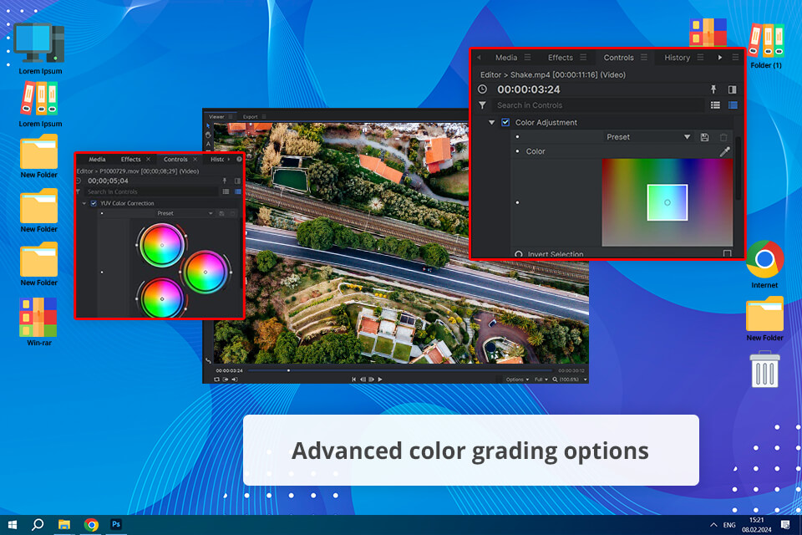802x535 pixels.
Task: Tick the Invert Selection checkbox
Action: [728, 253]
